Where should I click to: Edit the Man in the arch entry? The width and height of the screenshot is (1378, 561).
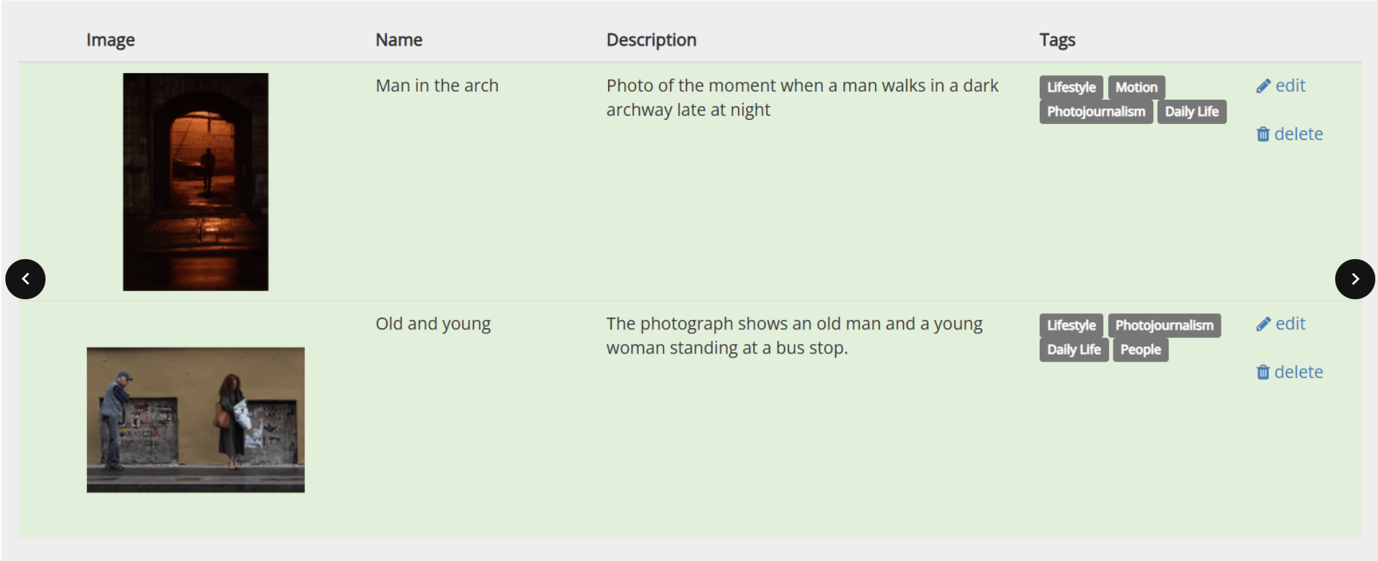click(x=1281, y=86)
